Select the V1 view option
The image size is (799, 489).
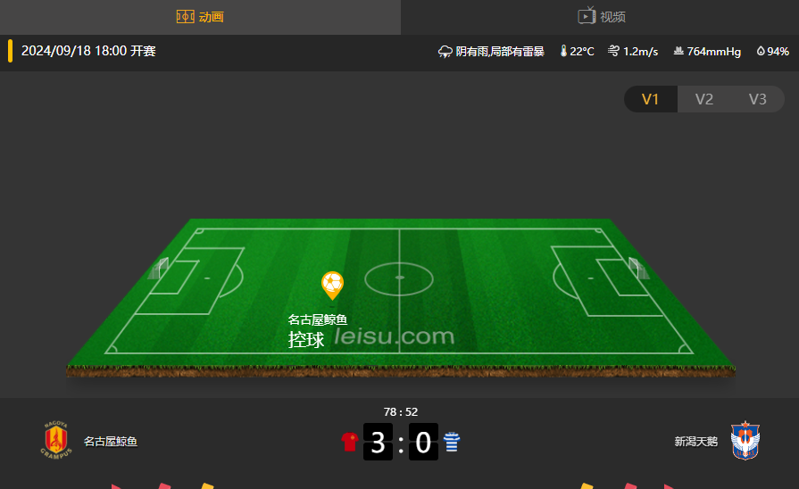[x=650, y=99]
